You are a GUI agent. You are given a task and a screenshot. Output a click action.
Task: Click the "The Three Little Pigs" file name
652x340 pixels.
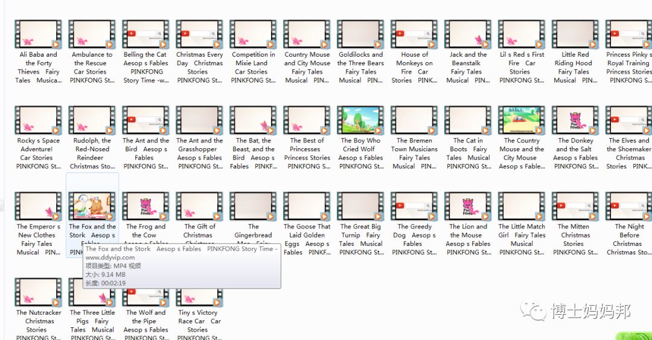(x=92, y=325)
